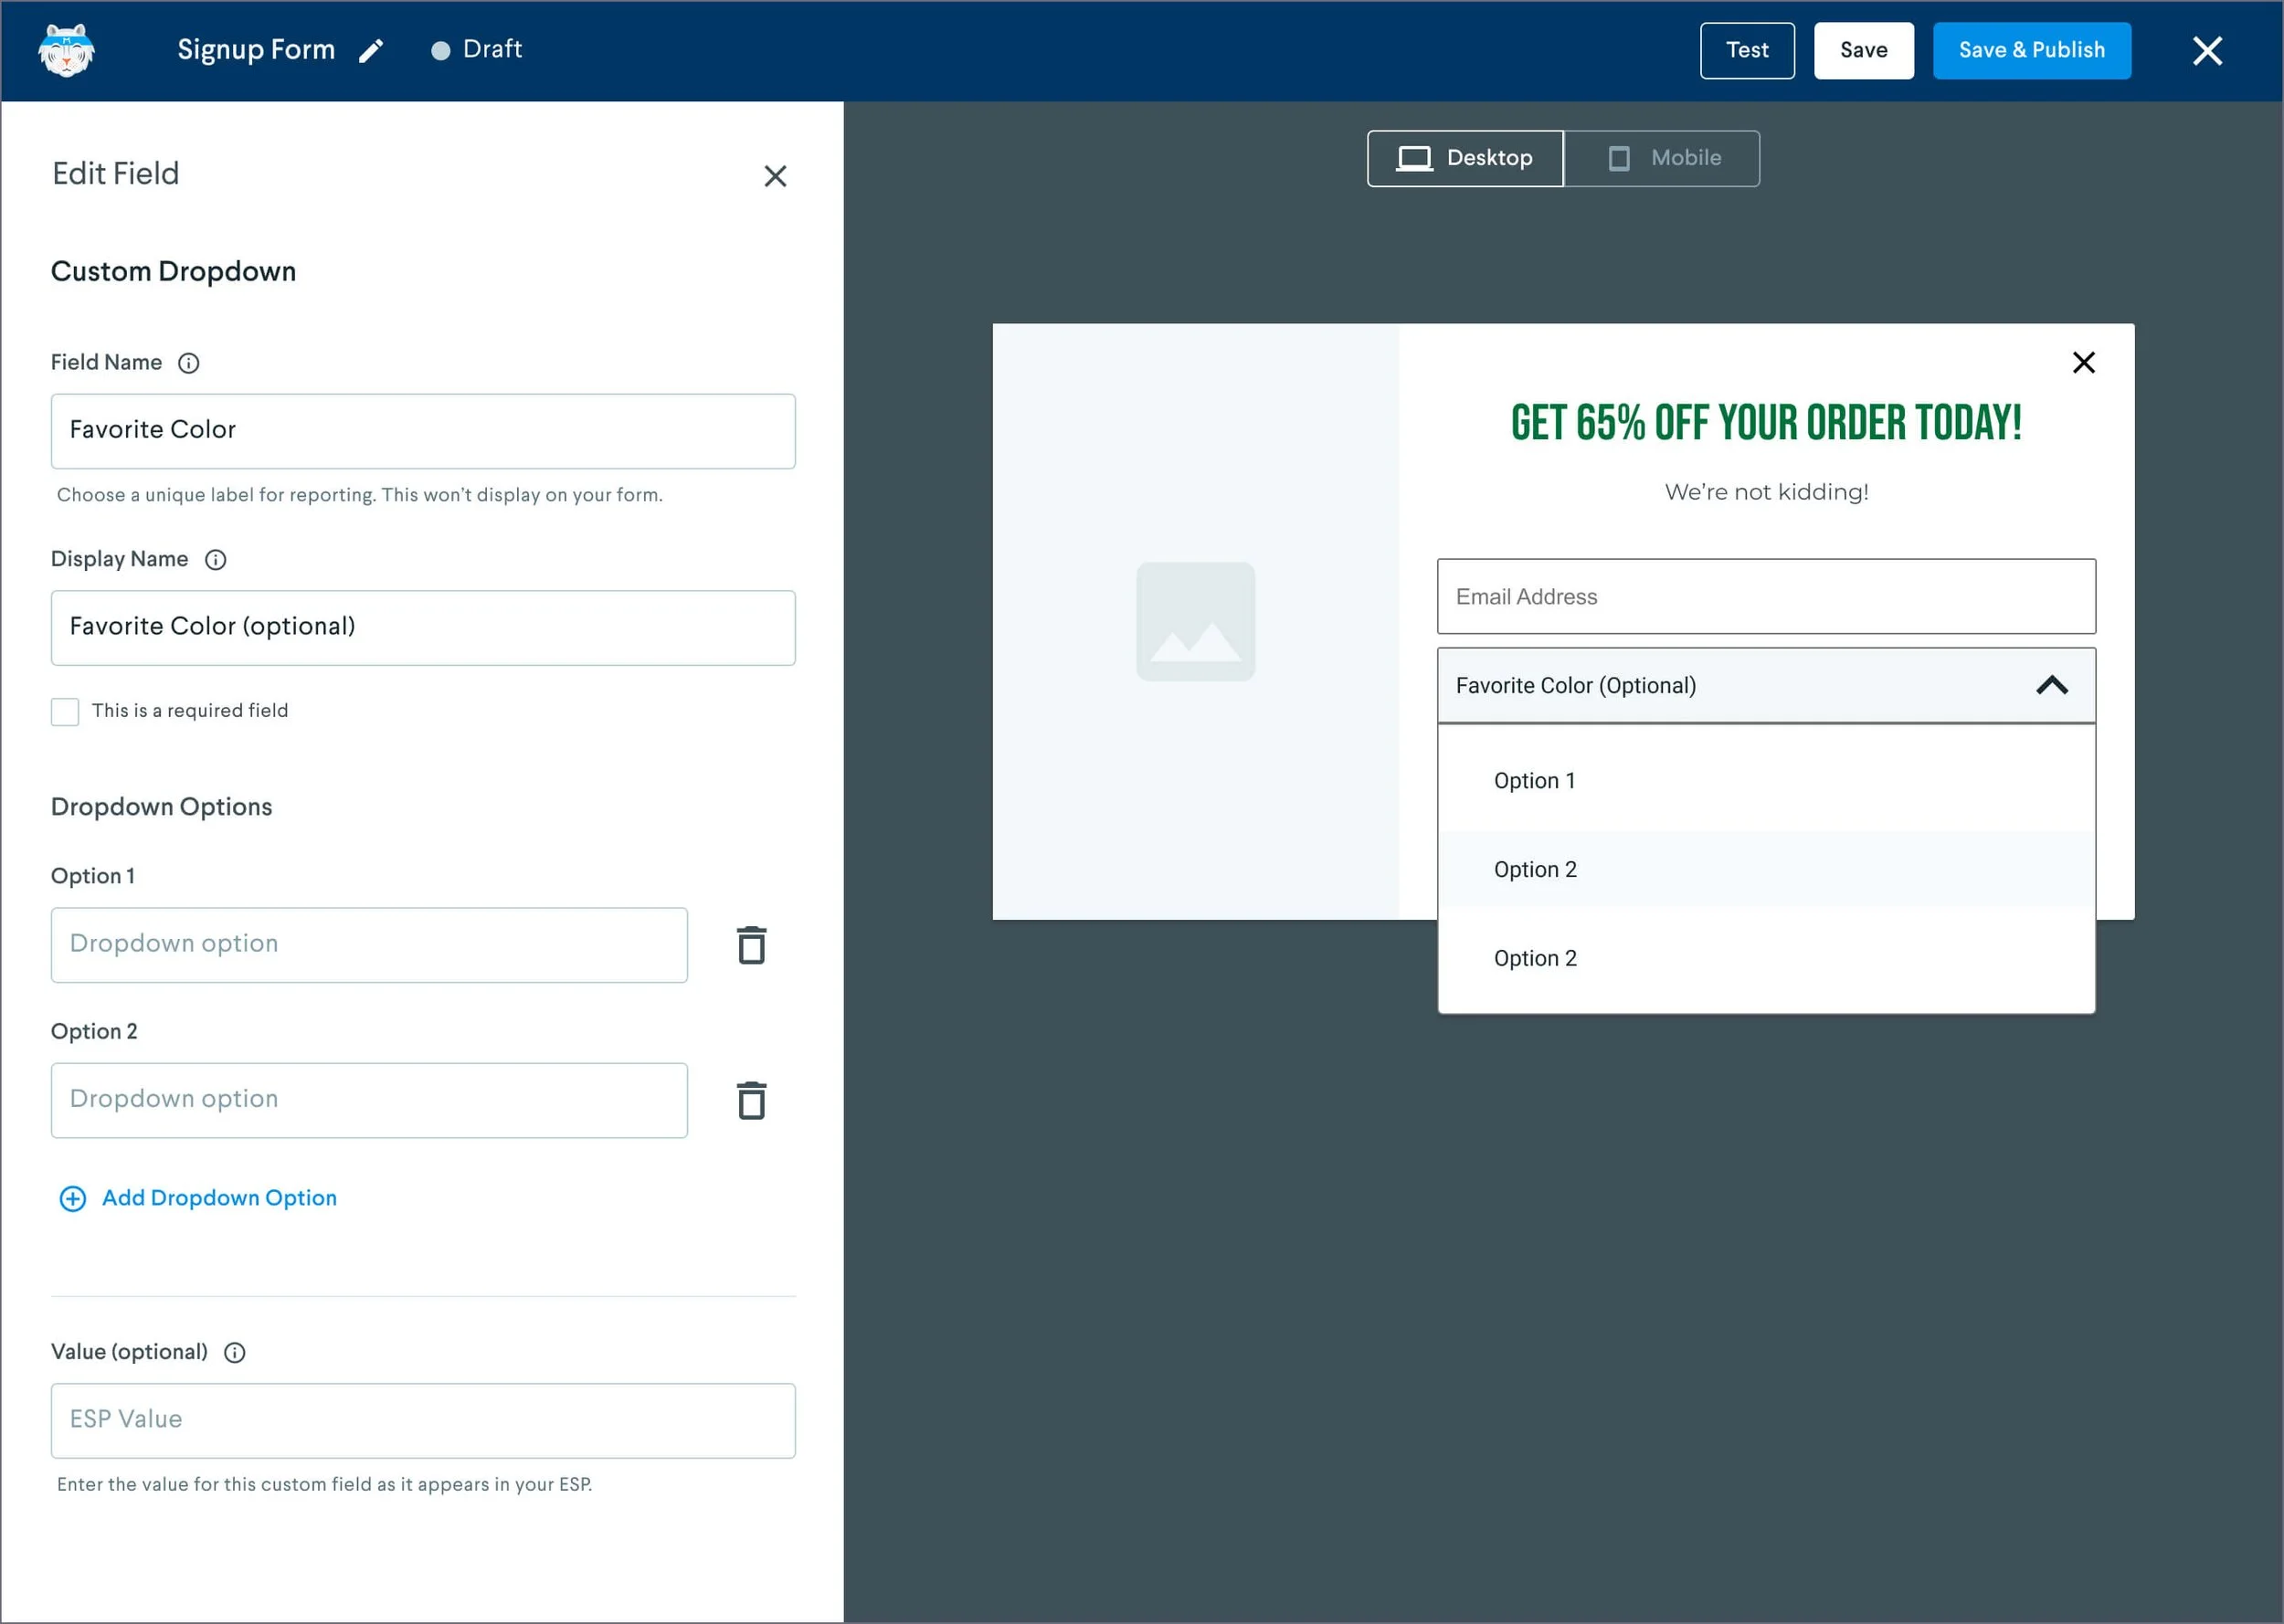Switch to Mobile preview tab

click(1662, 158)
